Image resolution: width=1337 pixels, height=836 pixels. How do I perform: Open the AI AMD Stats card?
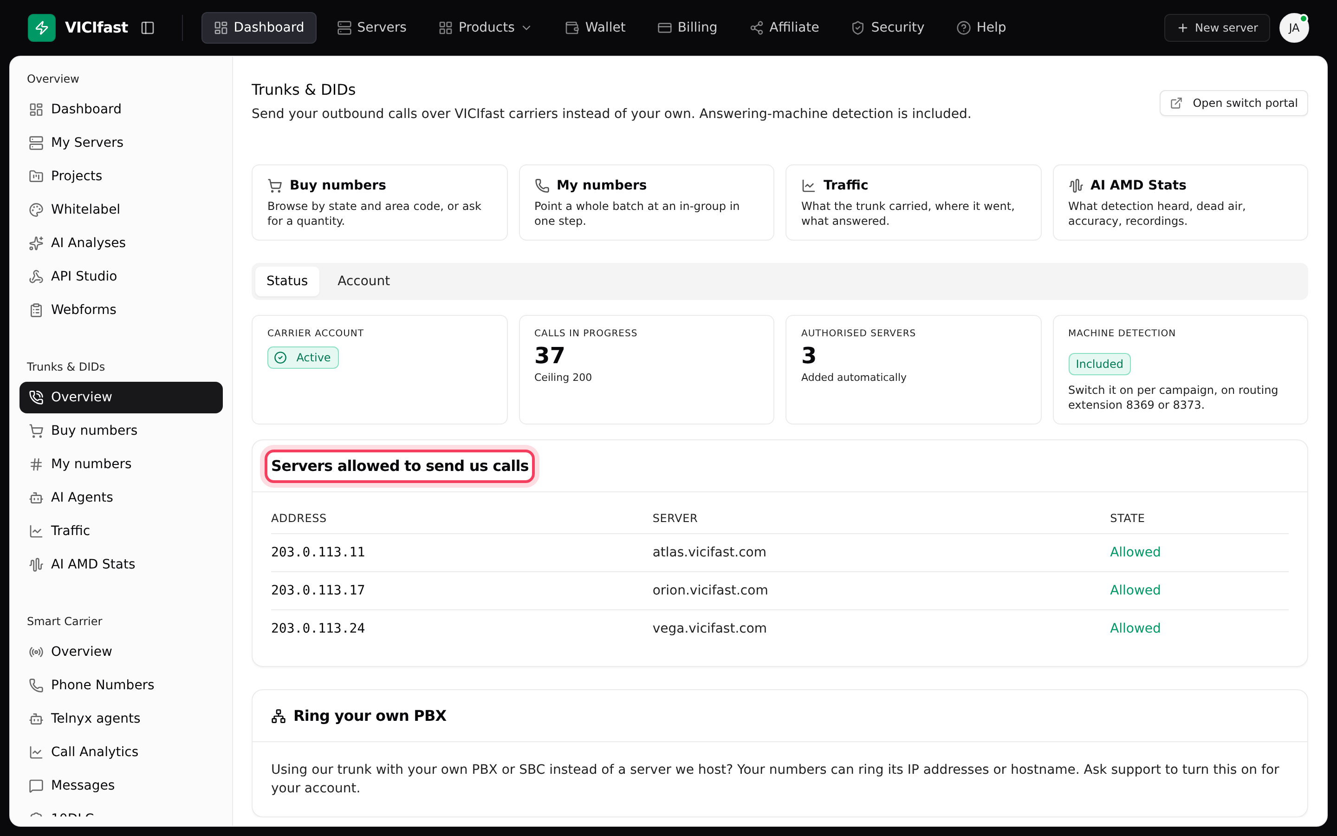point(1180,202)
